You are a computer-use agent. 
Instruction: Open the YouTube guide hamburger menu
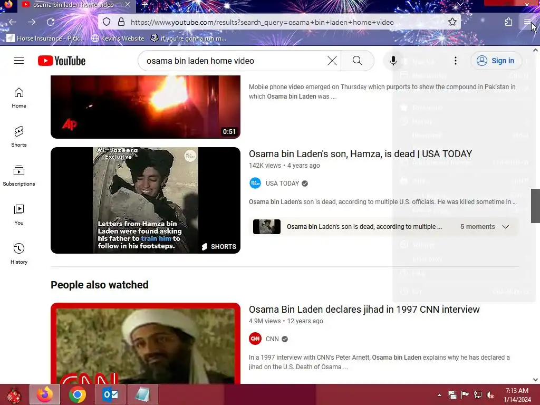tap(19, 61)
